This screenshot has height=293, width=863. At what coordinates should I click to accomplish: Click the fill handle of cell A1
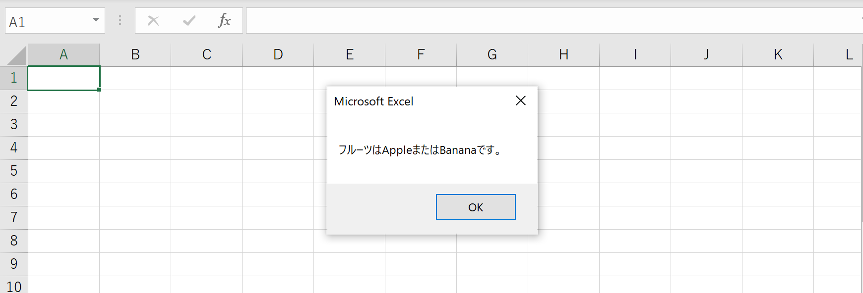tap(99, 90)
